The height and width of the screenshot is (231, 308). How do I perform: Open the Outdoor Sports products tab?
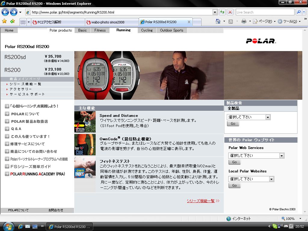pos(172,30)
